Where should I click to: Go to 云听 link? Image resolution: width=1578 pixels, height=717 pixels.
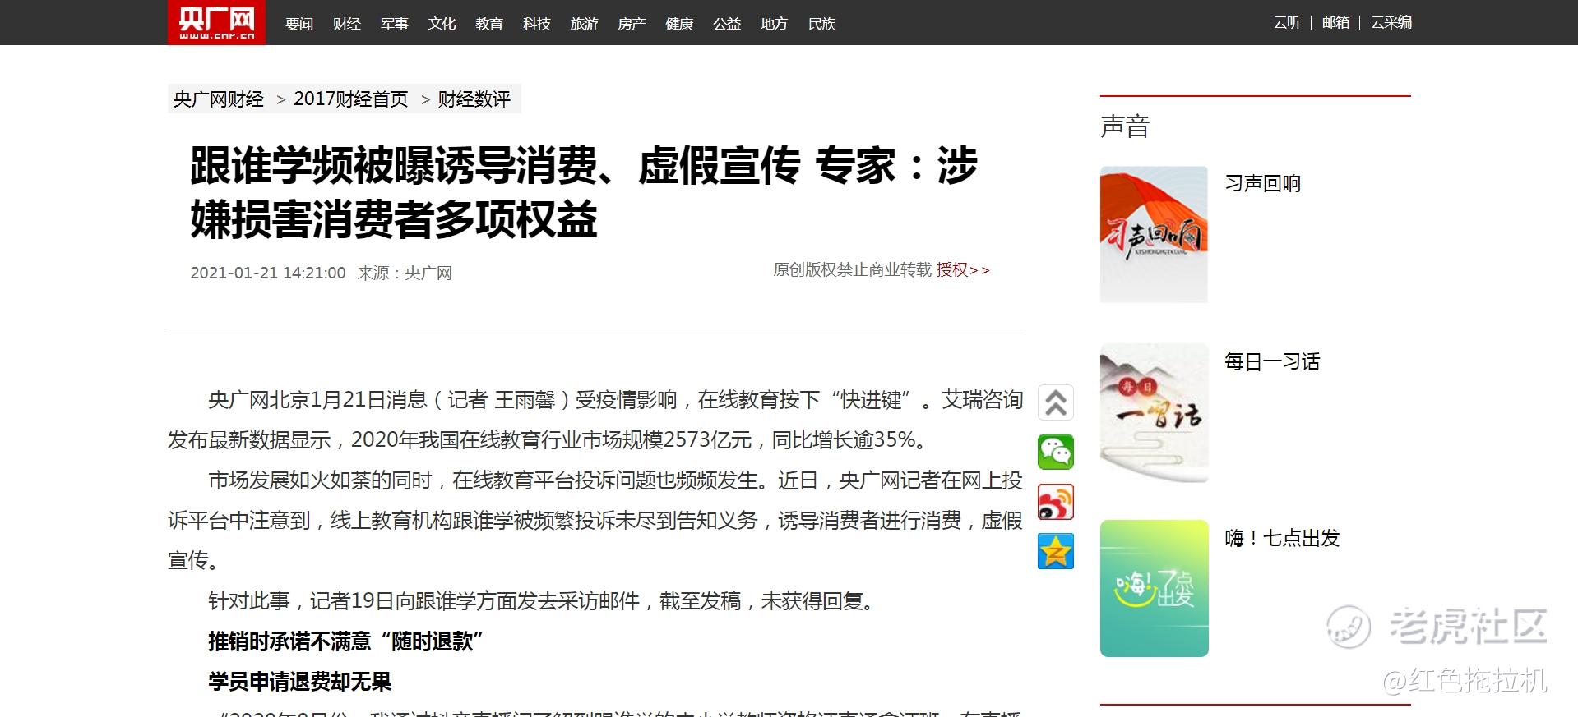click(x=1287, y=22)
